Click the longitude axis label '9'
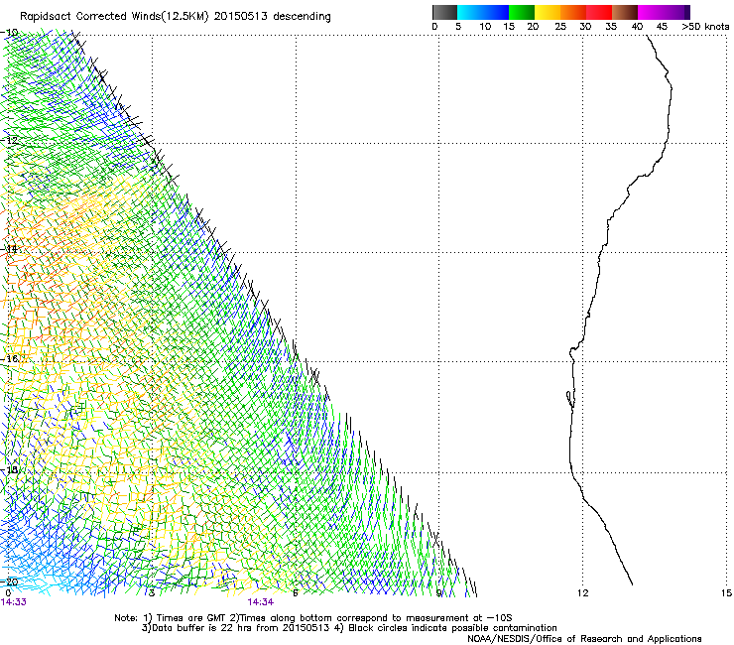 pyautogui.click(x=439, y=593)
